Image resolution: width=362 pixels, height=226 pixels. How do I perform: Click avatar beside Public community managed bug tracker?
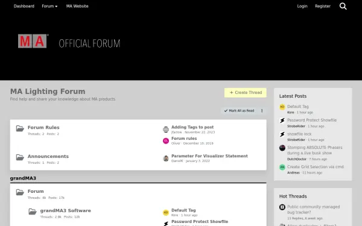(282, 207)
